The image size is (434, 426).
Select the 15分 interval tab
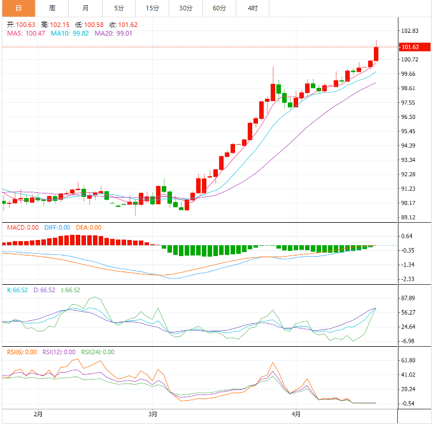tap(153, 8)
